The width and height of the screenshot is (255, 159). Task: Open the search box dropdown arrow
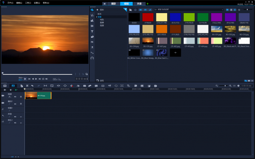coord(223,10)
